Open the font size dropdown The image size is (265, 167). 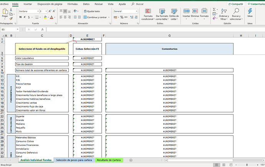point(46,11)
